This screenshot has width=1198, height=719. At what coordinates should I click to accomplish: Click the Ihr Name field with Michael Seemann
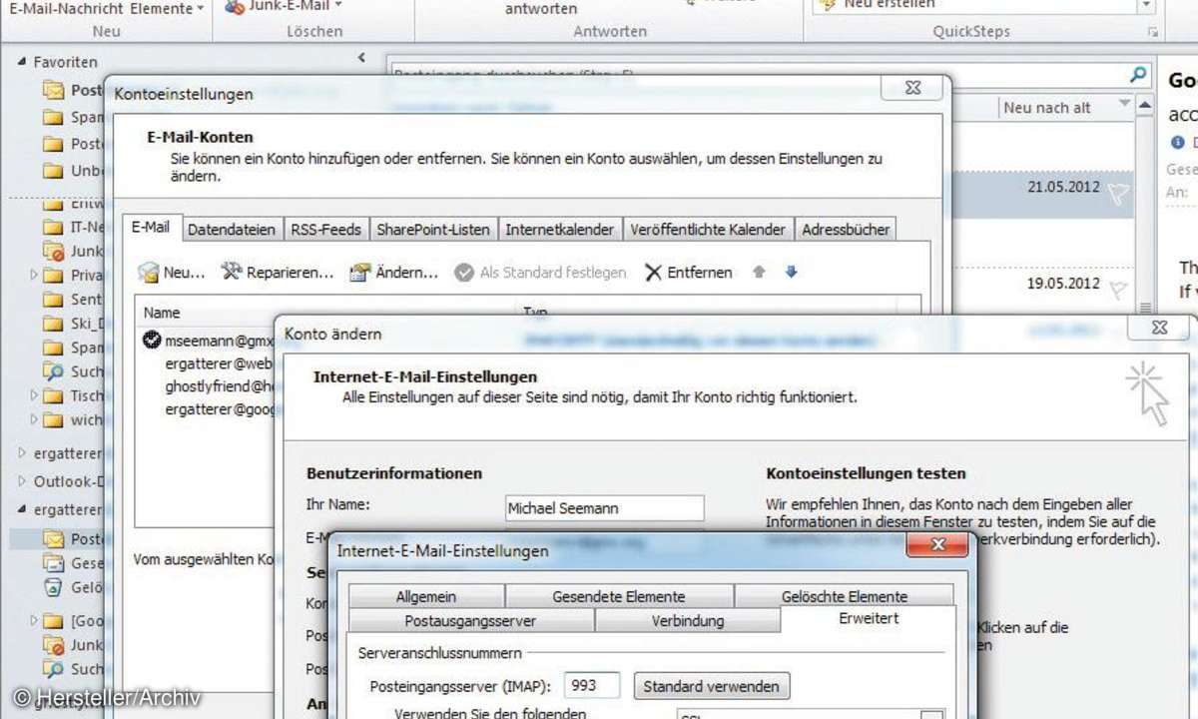coord(604,508)
